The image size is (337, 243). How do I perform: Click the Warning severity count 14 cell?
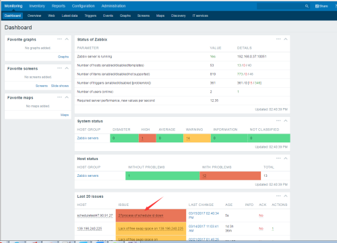197,138
